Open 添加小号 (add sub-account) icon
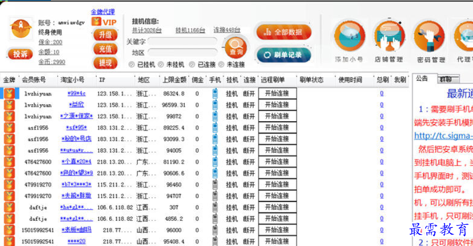 [349, 36]
